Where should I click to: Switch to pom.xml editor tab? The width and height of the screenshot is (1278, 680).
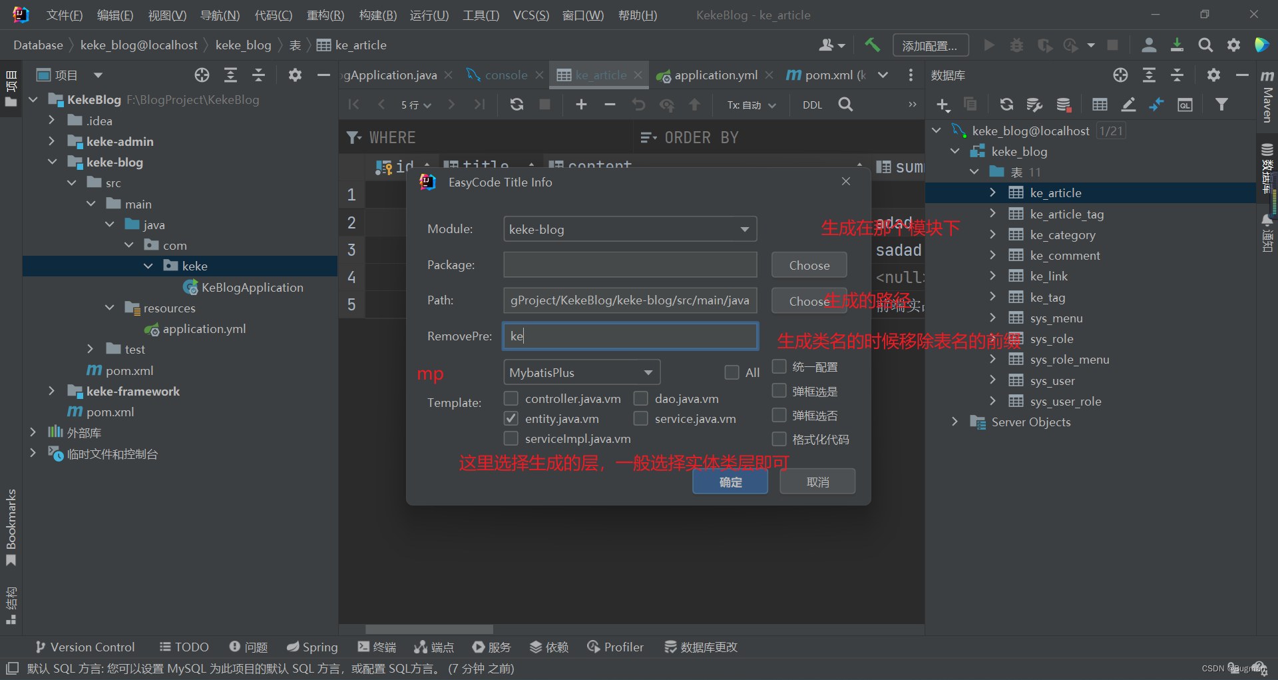click(x=827, y=75)
